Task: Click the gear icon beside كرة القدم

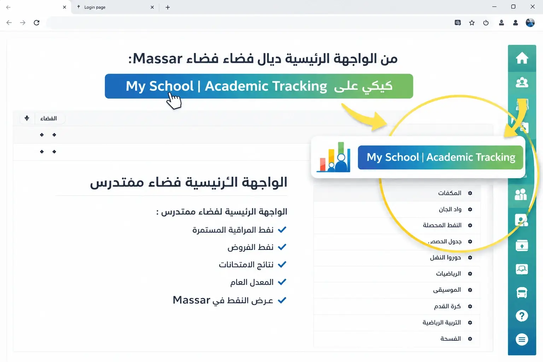Action: tap(470, 306)
